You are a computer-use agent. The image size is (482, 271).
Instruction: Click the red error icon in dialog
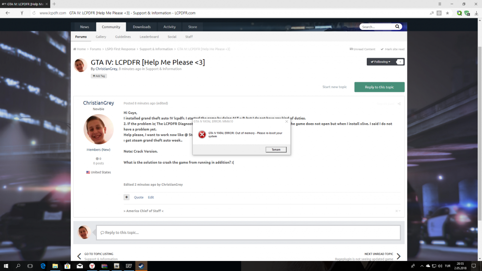click(202, 134)
